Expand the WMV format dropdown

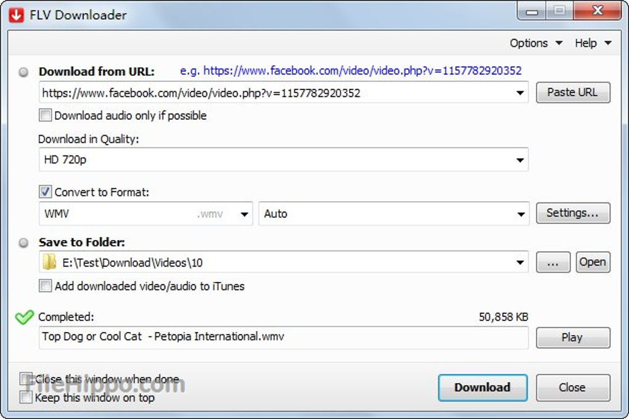(245, 215)
